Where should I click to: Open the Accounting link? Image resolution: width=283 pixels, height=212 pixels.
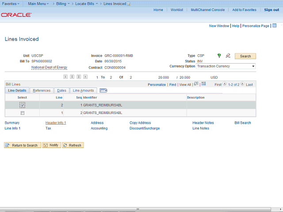coord(99,128)
